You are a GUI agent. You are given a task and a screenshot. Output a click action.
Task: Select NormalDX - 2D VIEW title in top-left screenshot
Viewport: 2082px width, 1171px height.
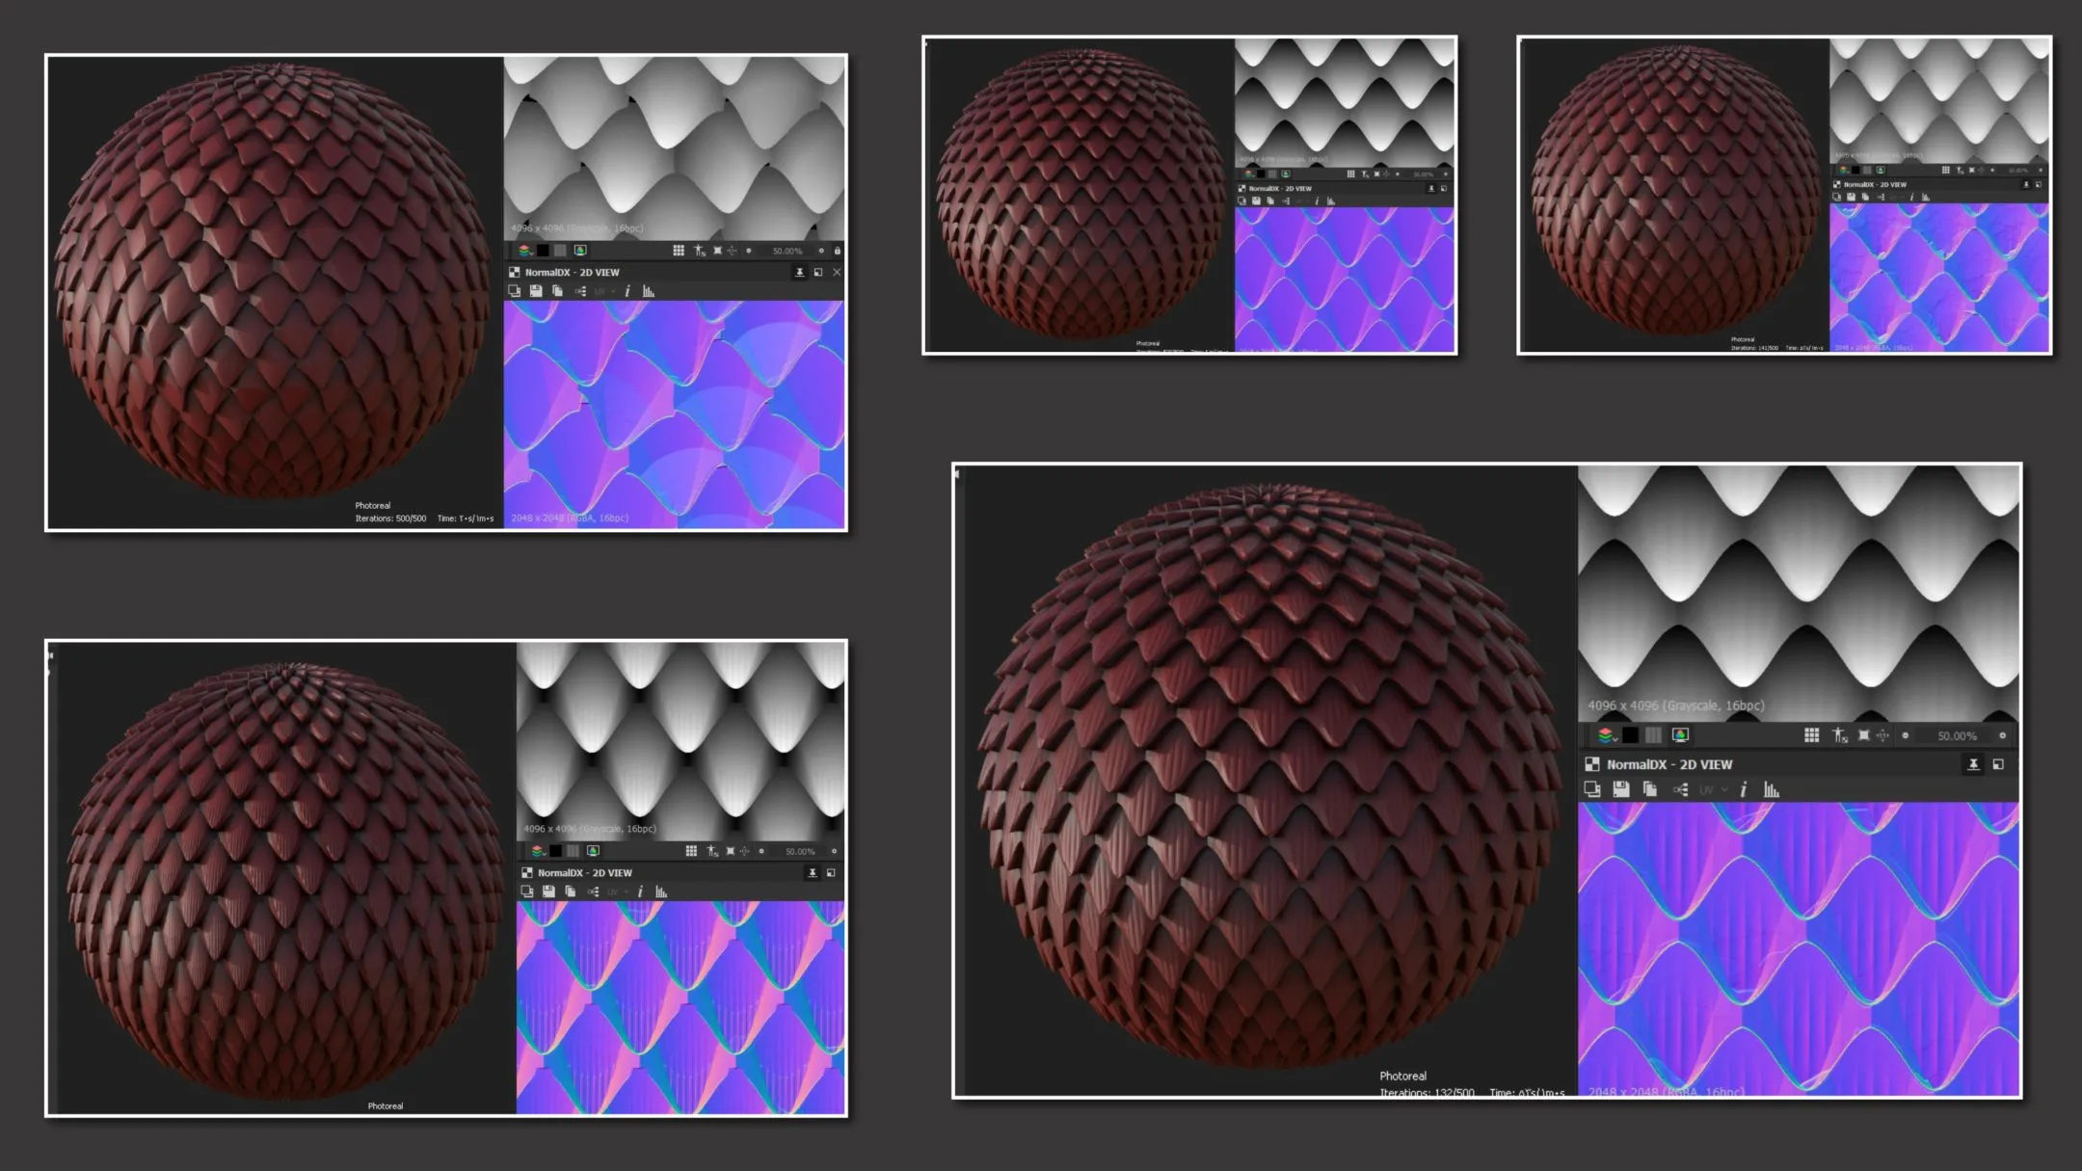tap(572, 273)
